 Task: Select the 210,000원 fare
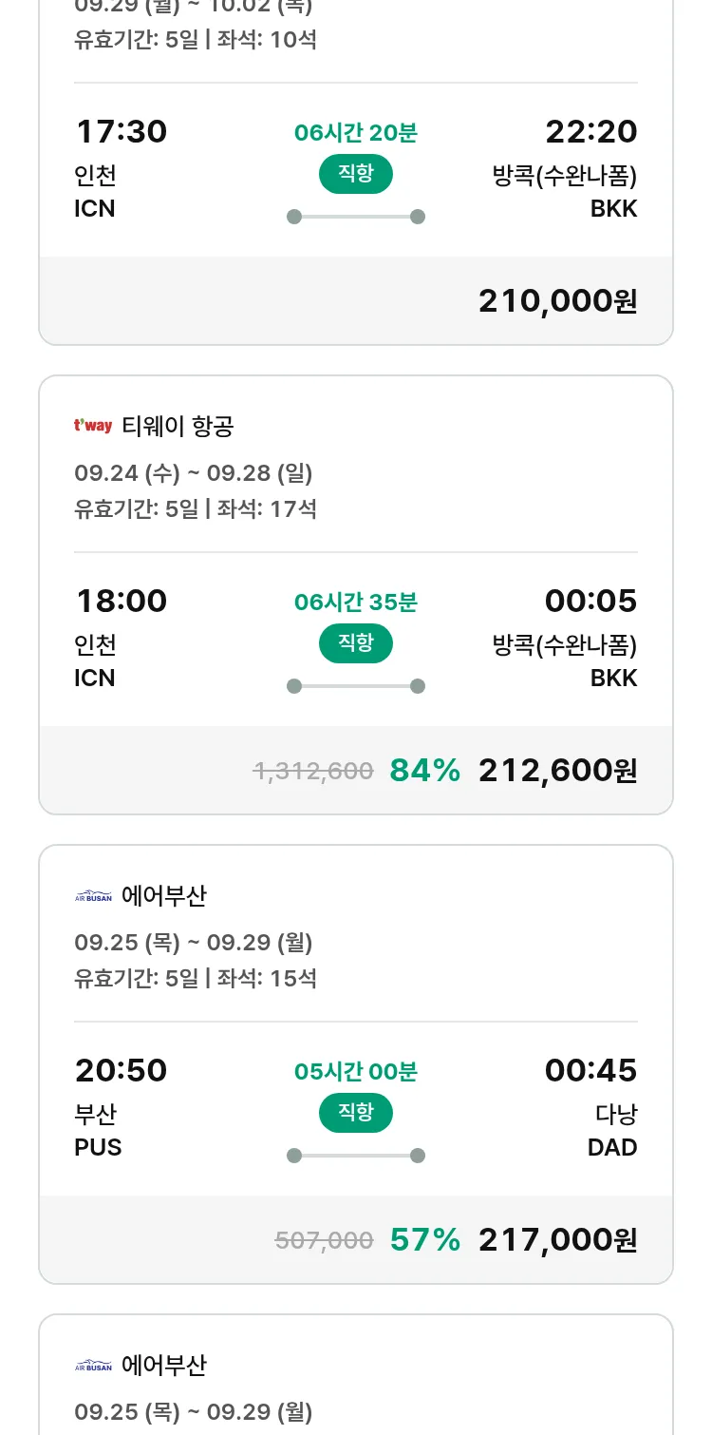tap(557, 301)
